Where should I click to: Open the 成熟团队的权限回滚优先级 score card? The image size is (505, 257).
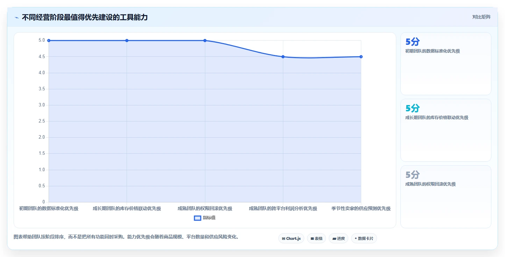pyautogui.click(x=446, y=197)
